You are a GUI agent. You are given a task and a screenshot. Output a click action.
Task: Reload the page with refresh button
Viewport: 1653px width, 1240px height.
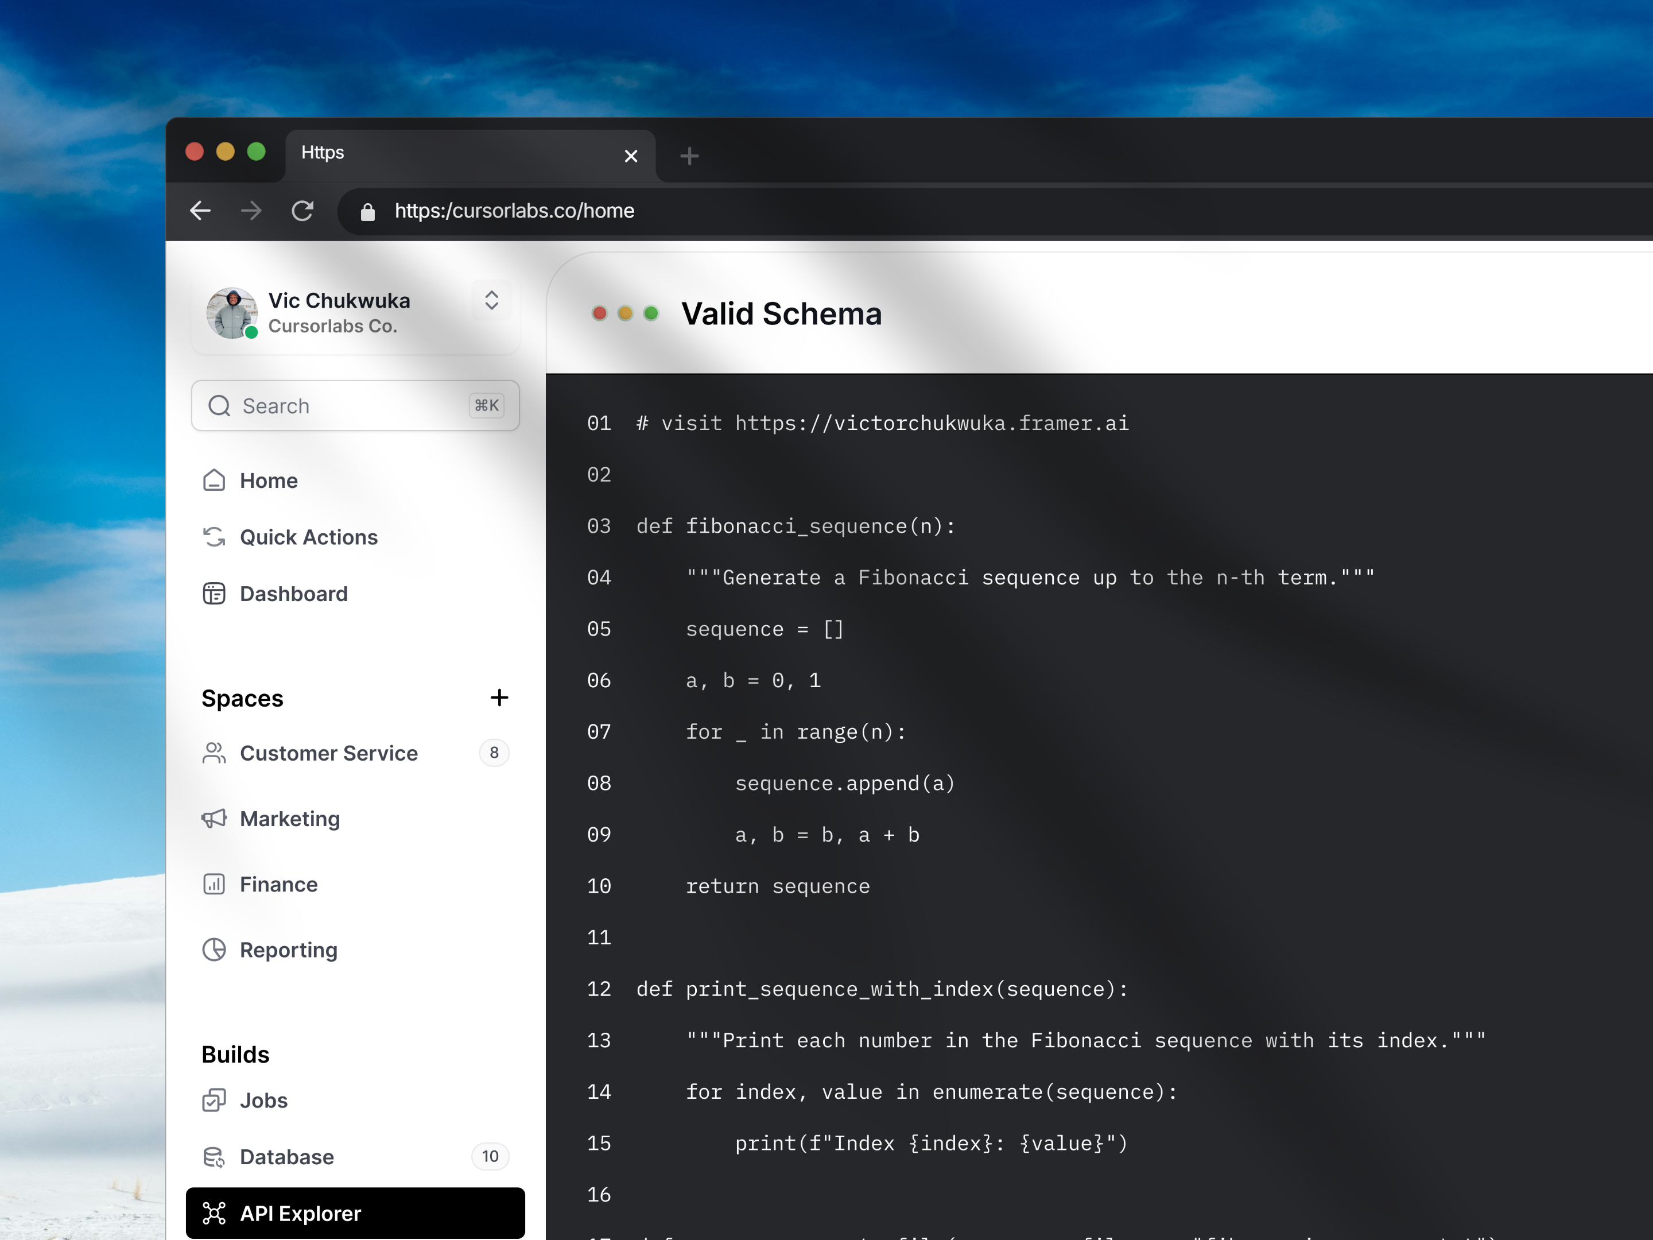click(x=302, y=211)
